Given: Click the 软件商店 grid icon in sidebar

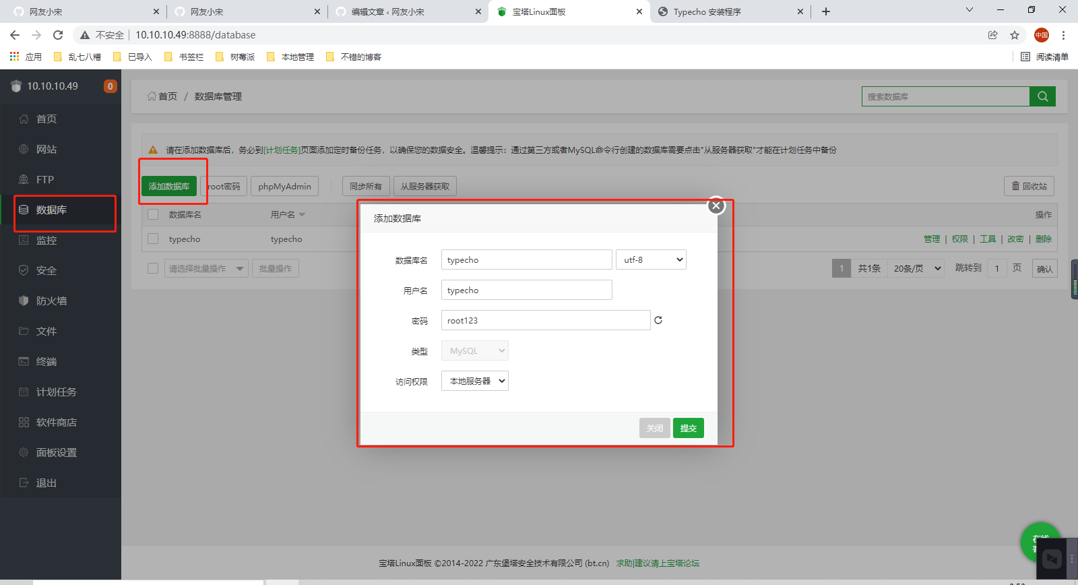Looking at the screenshot, I should point(24,422).
